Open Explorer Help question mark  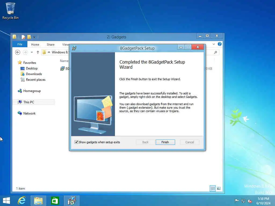(220, 44)
